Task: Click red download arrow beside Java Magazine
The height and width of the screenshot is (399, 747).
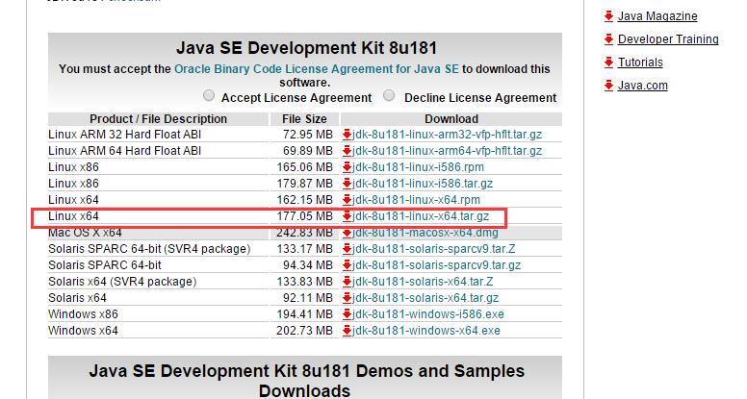Action: coord(608,16)
